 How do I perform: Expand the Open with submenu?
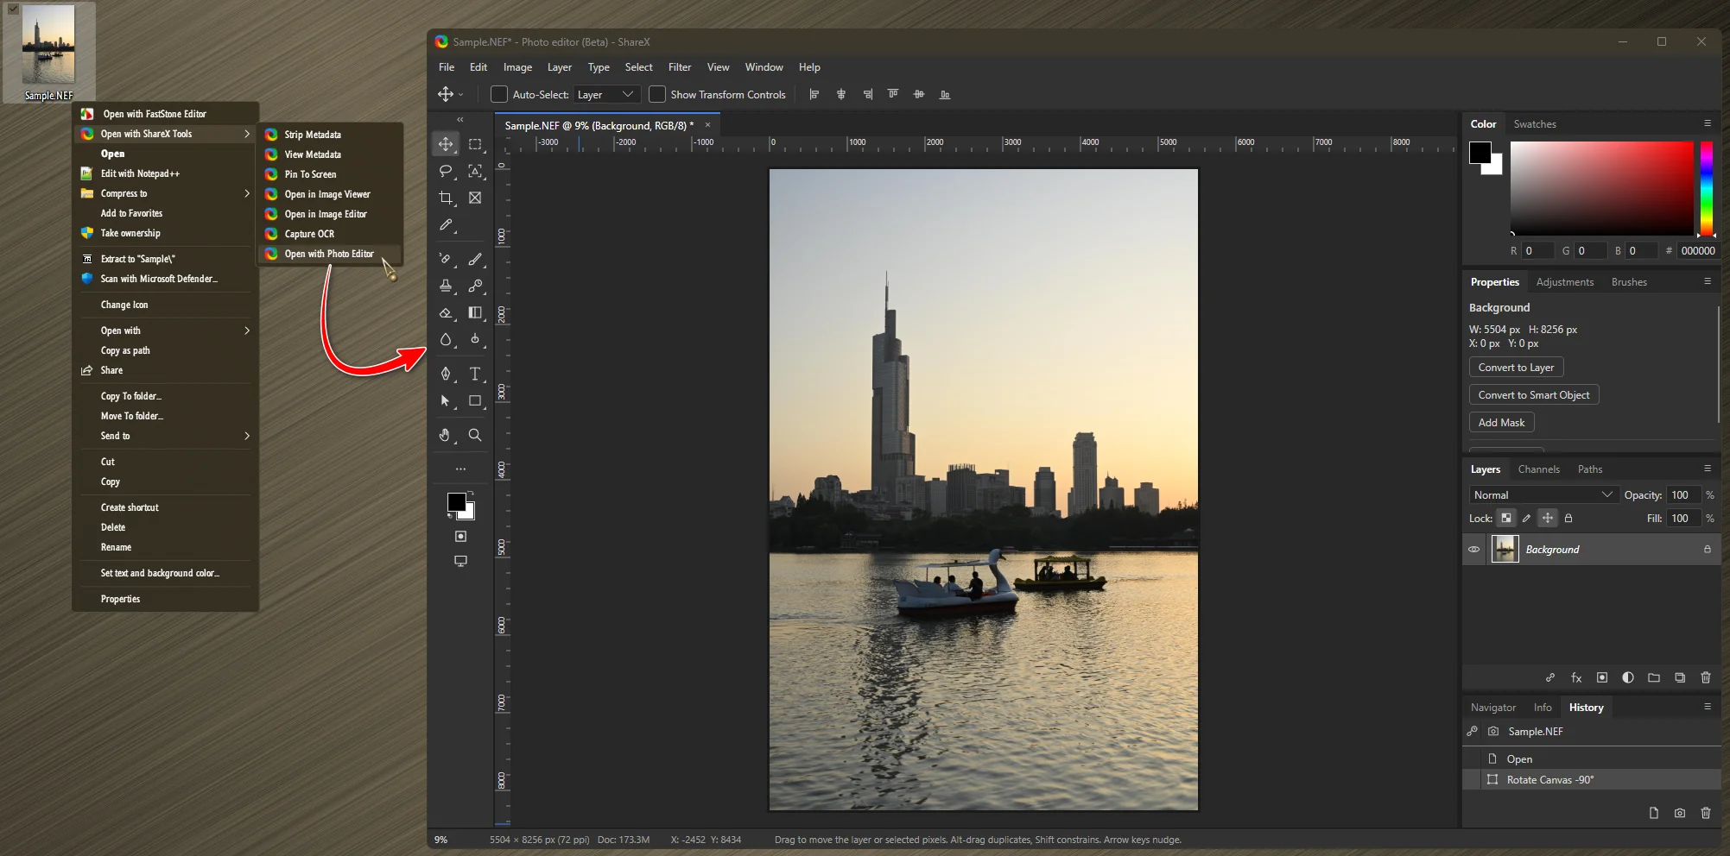coord(165,330)
